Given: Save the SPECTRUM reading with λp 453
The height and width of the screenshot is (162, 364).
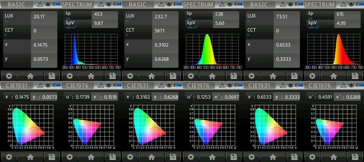Looking at the screenshot, I should (113, 76).
